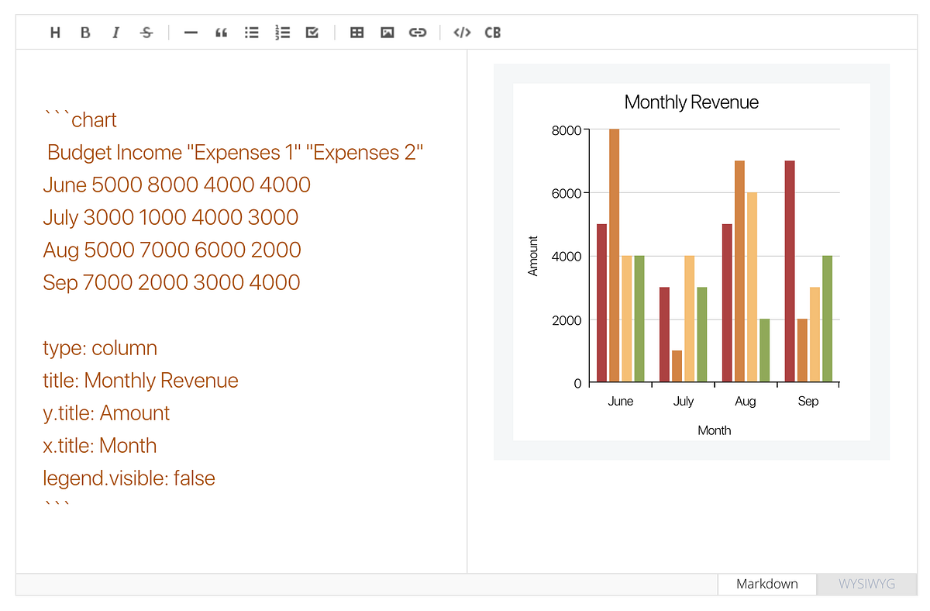Place cursor on Sep 7000 2000 line
930x611 pixels.
[x=171, y=282]
